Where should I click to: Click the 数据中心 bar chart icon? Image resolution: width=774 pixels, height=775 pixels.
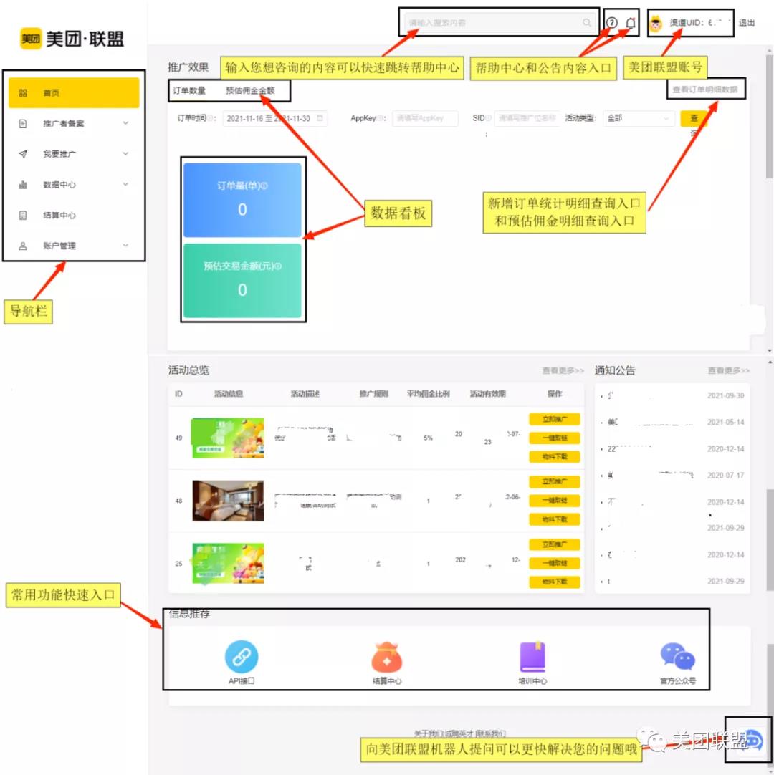coord(23,185)
